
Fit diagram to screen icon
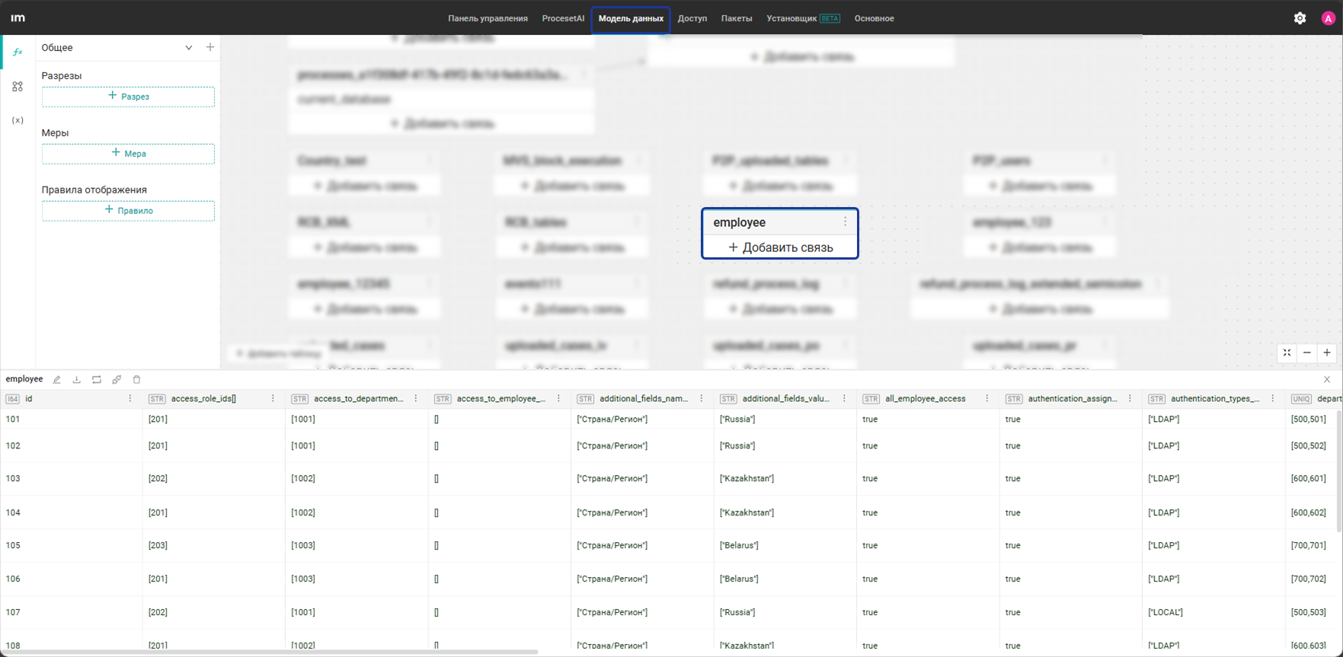[x=1287, y=352]
